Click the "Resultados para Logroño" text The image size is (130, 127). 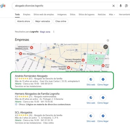coord(27,32)
